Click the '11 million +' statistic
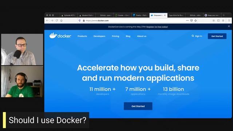The width and height of the screenshot is (233, 131). (x=102, y=89)
